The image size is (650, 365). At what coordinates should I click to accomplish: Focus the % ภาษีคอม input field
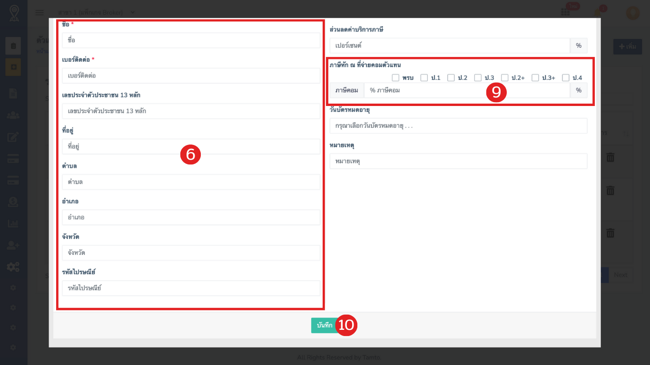467,90
